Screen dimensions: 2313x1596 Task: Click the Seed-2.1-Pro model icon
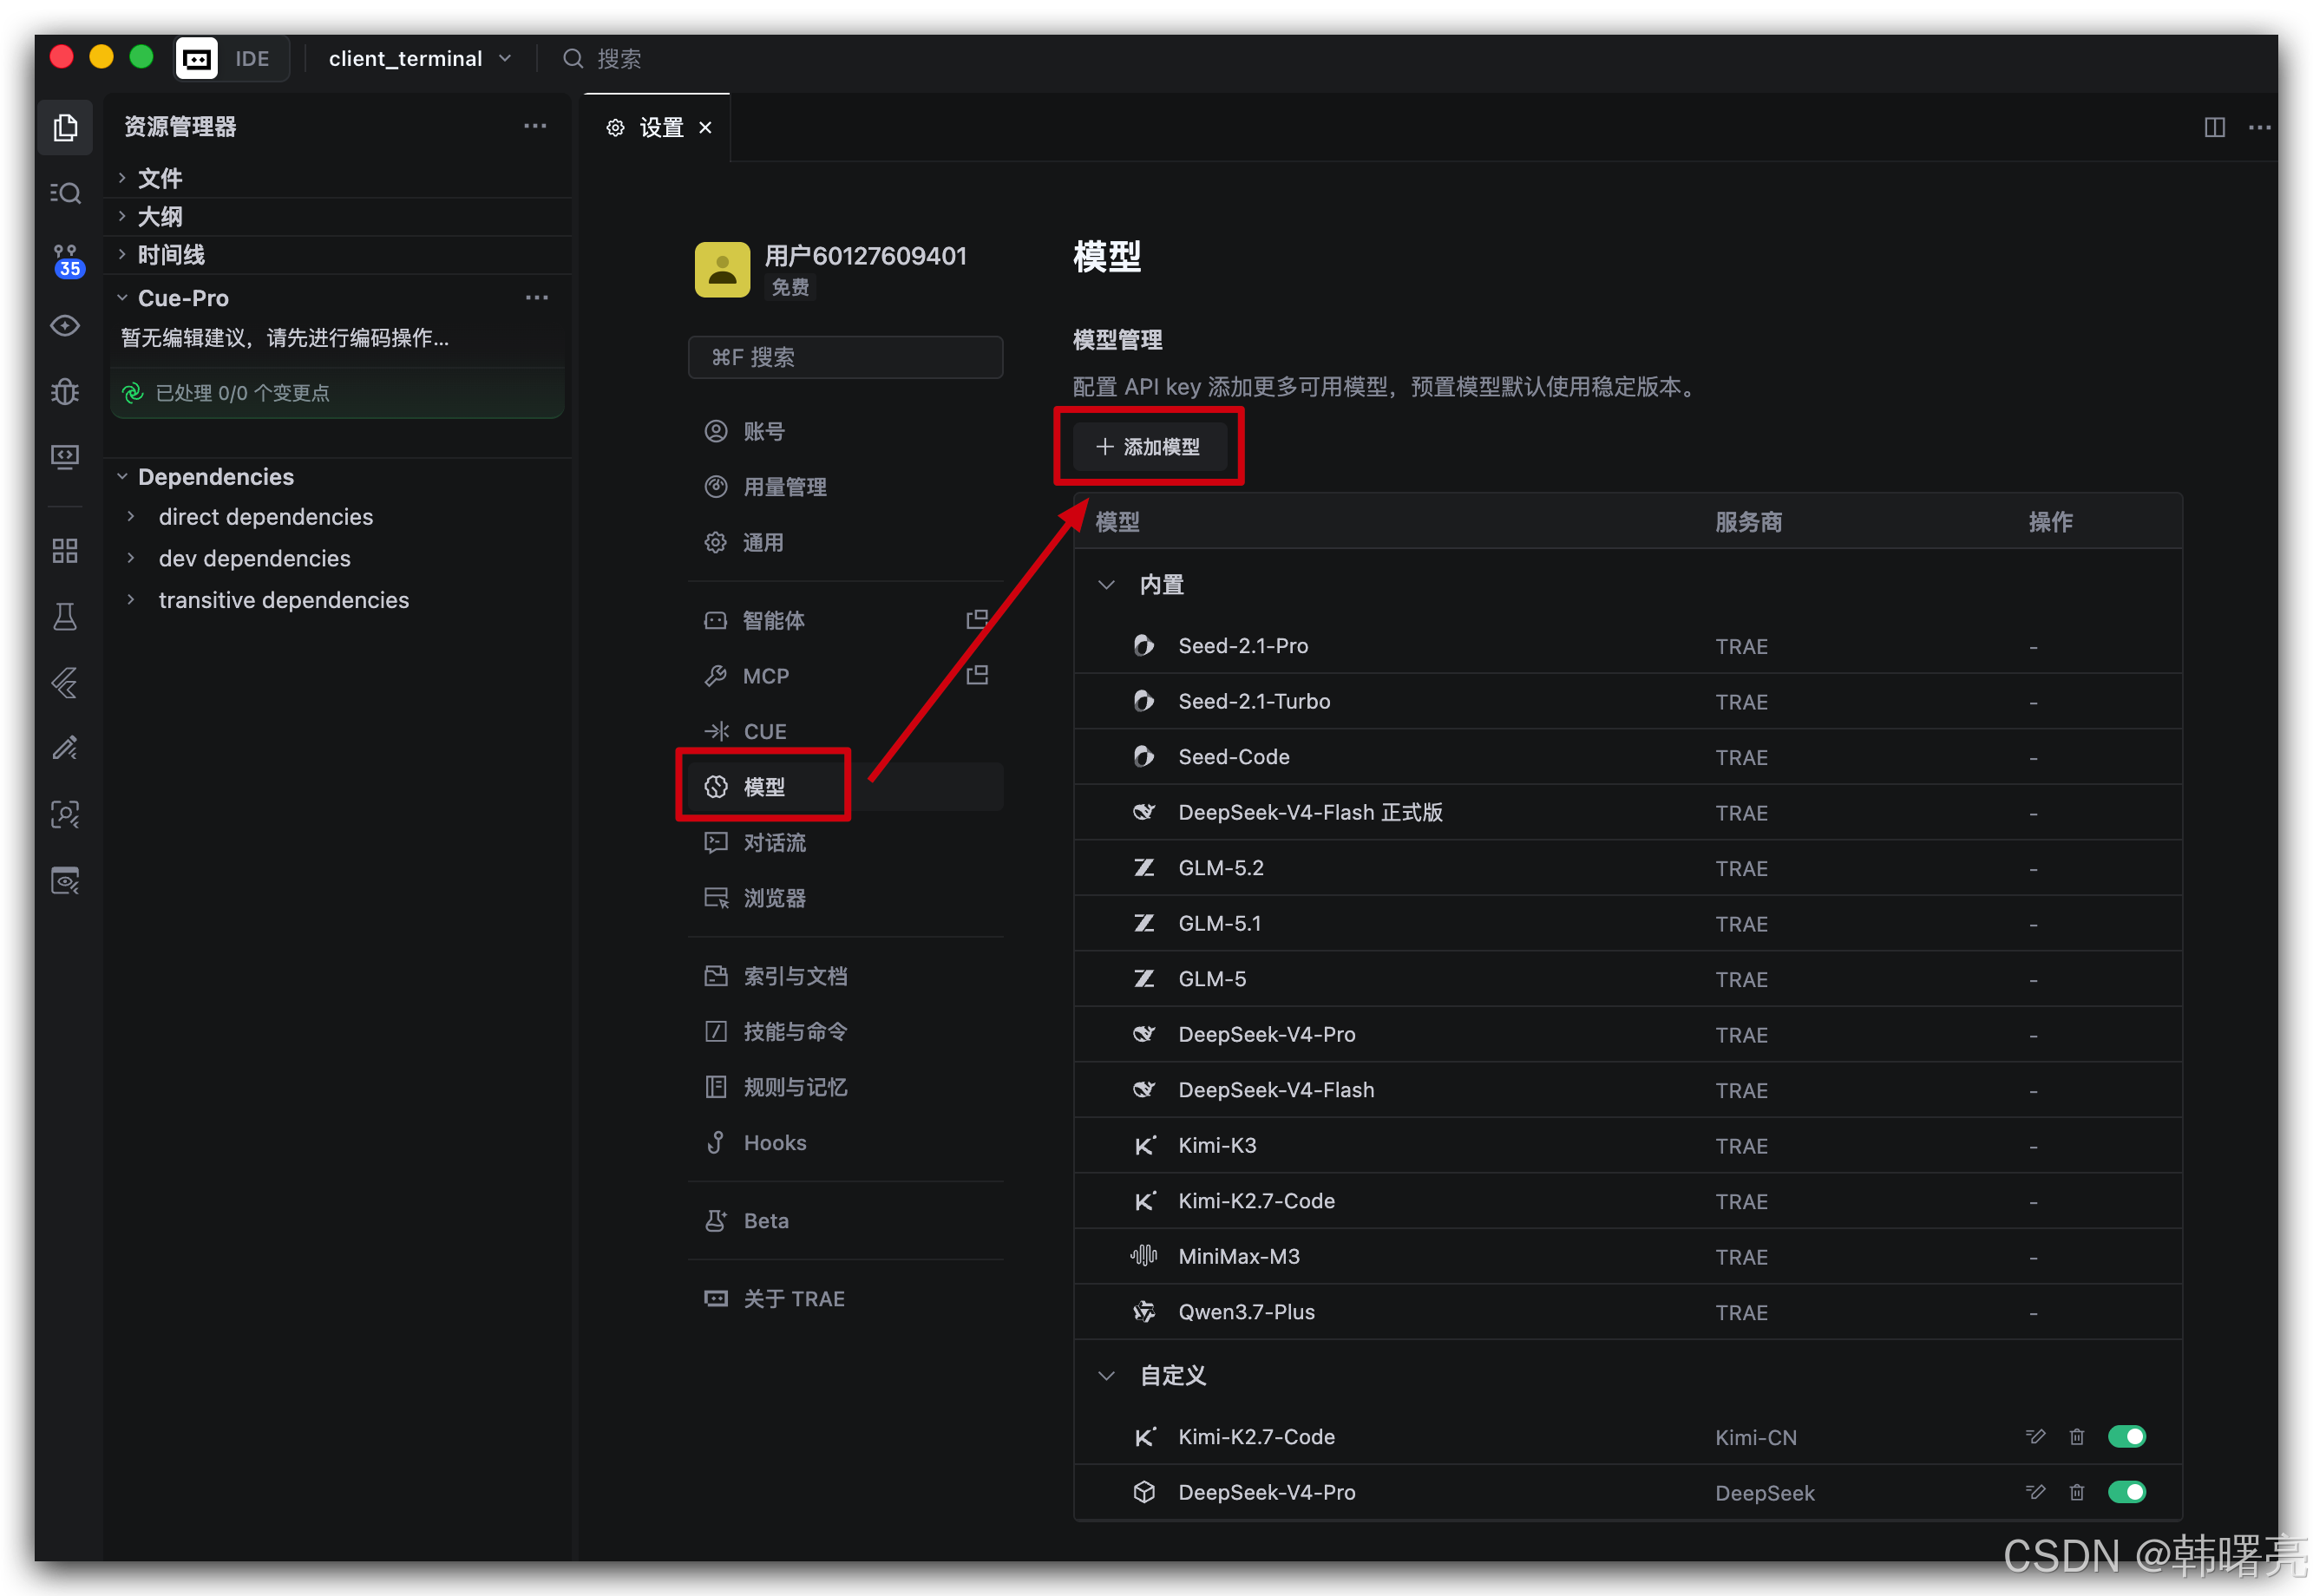[1143, 645]
